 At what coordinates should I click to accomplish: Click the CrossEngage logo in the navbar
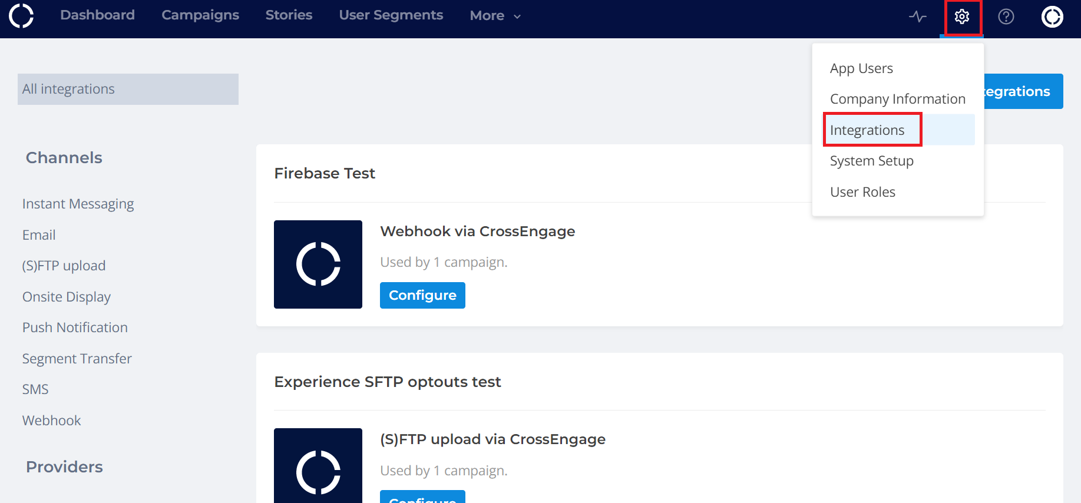(21, 16)
